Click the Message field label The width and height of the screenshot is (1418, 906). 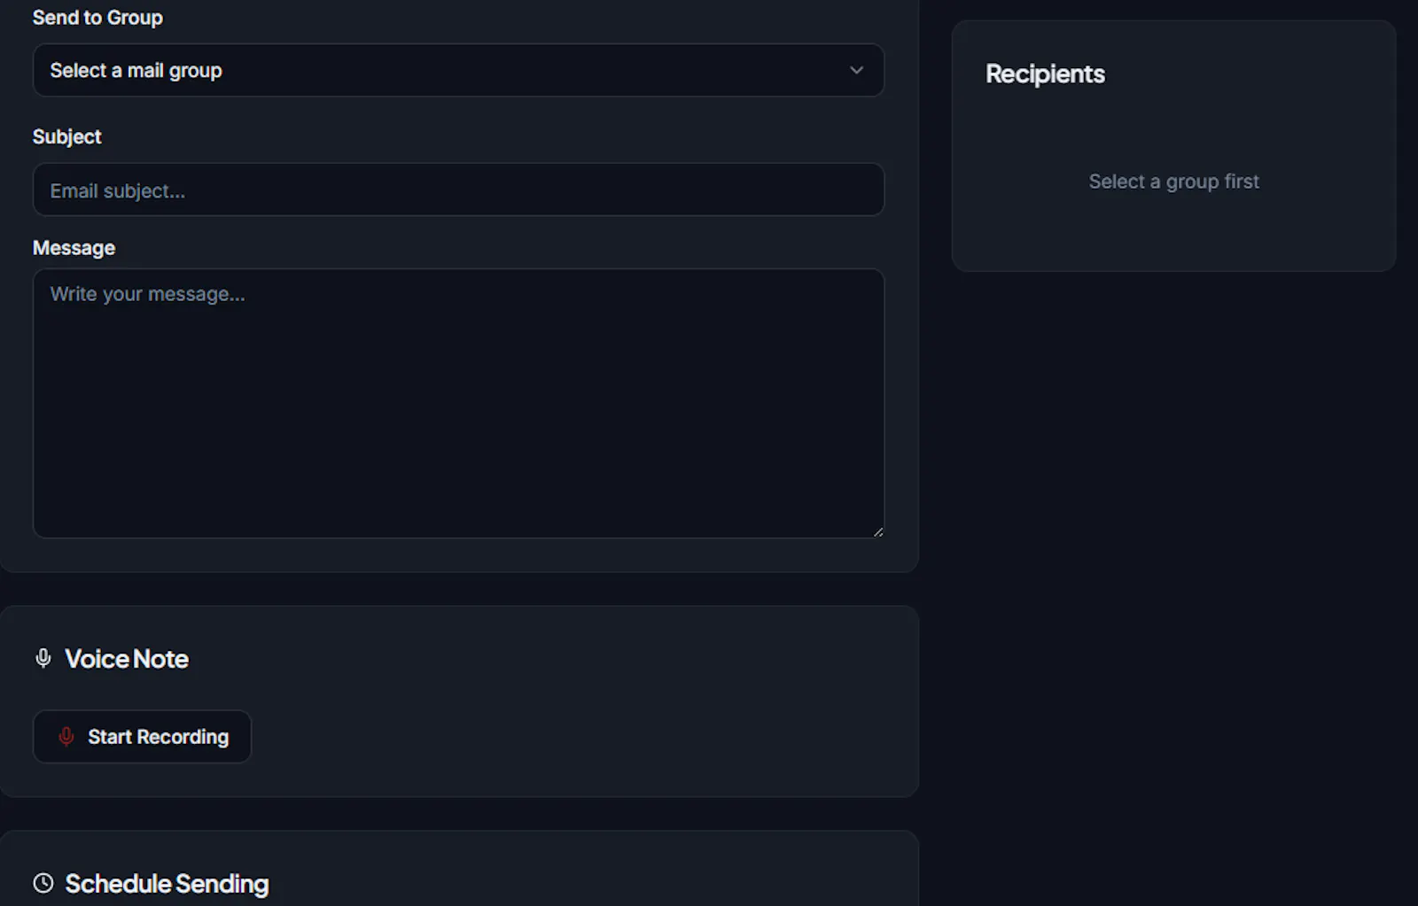(x=74, y=248)
